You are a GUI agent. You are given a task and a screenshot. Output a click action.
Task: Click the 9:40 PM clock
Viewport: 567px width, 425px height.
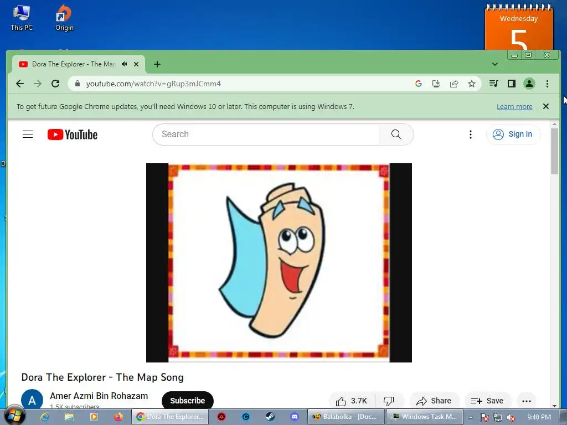pyautogui.click(x=539, y=417)
